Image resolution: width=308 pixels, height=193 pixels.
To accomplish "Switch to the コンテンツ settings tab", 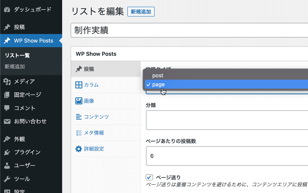I will tap(106, 117).
